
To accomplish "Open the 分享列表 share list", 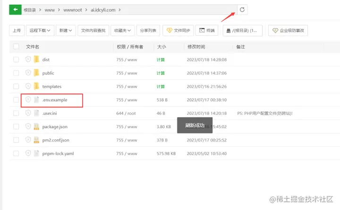I will 148,30.
